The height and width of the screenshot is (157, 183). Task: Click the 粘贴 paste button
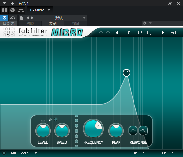click(x=76, y=23)
